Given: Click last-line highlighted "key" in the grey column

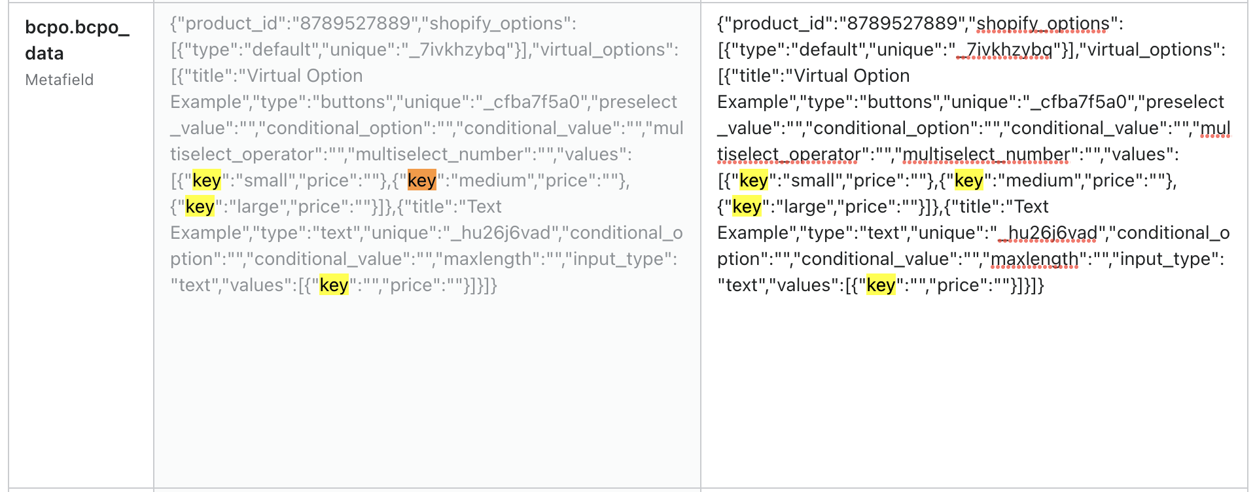Looking at the screenshot, I should coord(334,285).
